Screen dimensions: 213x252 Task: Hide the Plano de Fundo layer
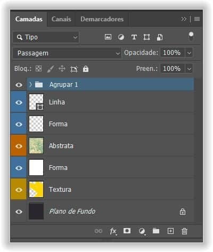click(19, 212)
